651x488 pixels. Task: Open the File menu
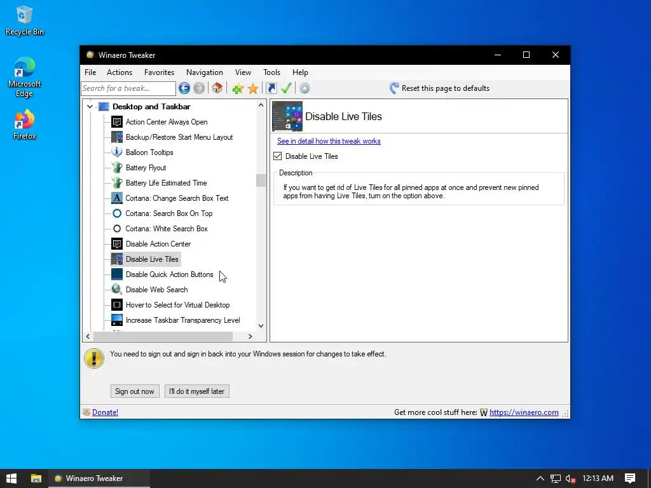[90, 72]
